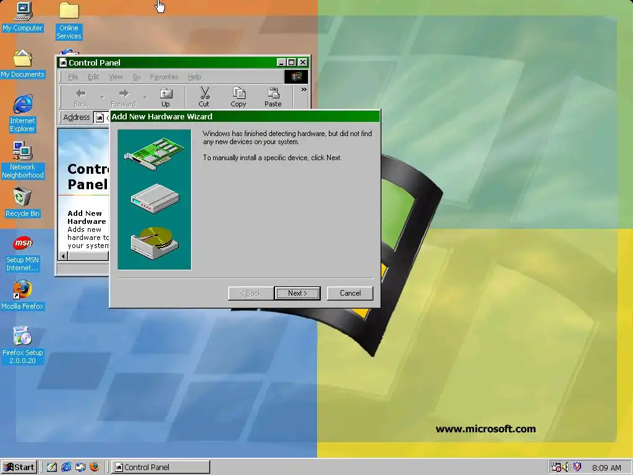Click the Start button

(19, 468)
